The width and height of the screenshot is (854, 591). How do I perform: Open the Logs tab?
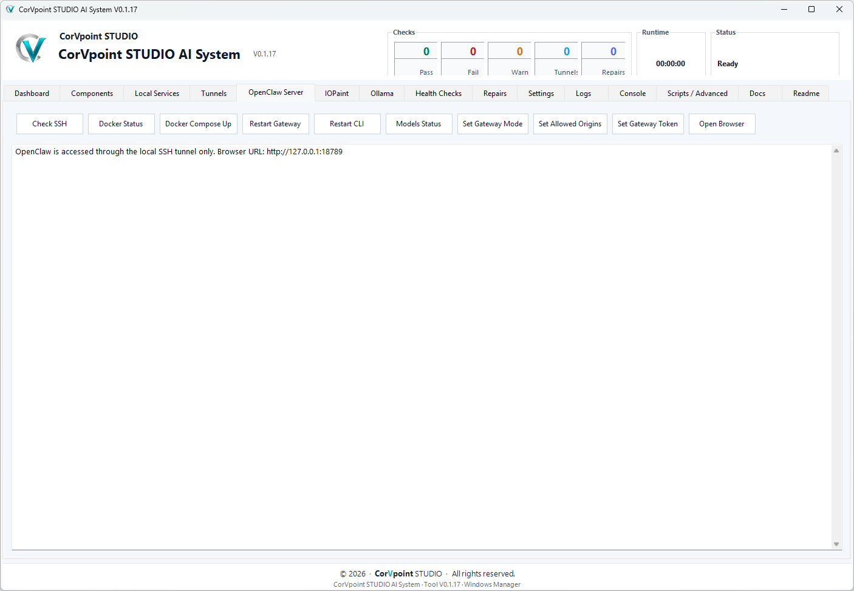[x=584, y=94]
